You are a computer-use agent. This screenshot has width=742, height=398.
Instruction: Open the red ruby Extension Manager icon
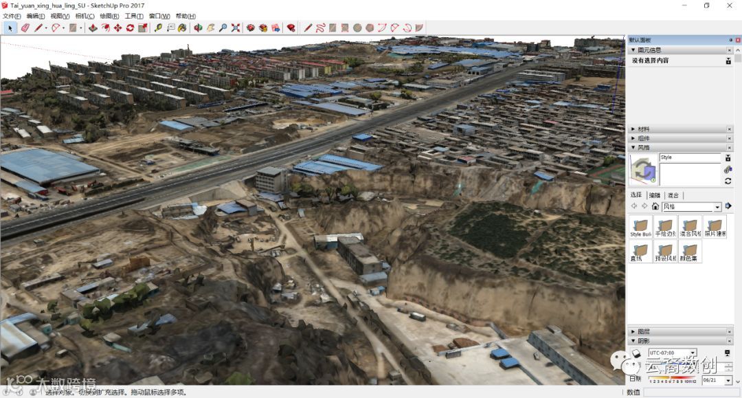pos(291,28)
